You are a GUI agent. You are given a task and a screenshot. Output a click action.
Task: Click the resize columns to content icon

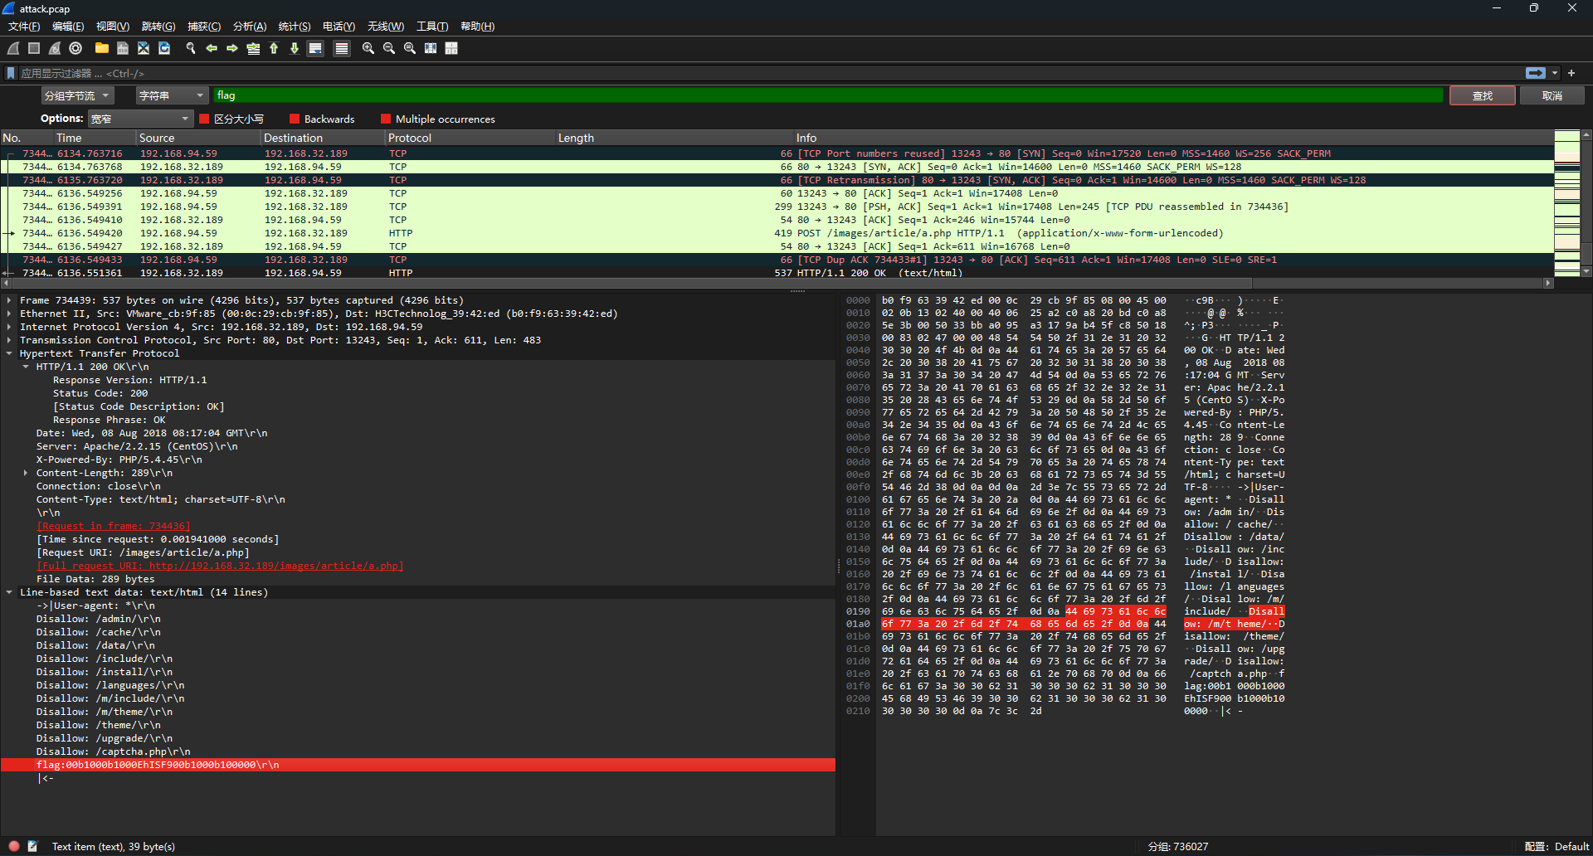(431, 48)
